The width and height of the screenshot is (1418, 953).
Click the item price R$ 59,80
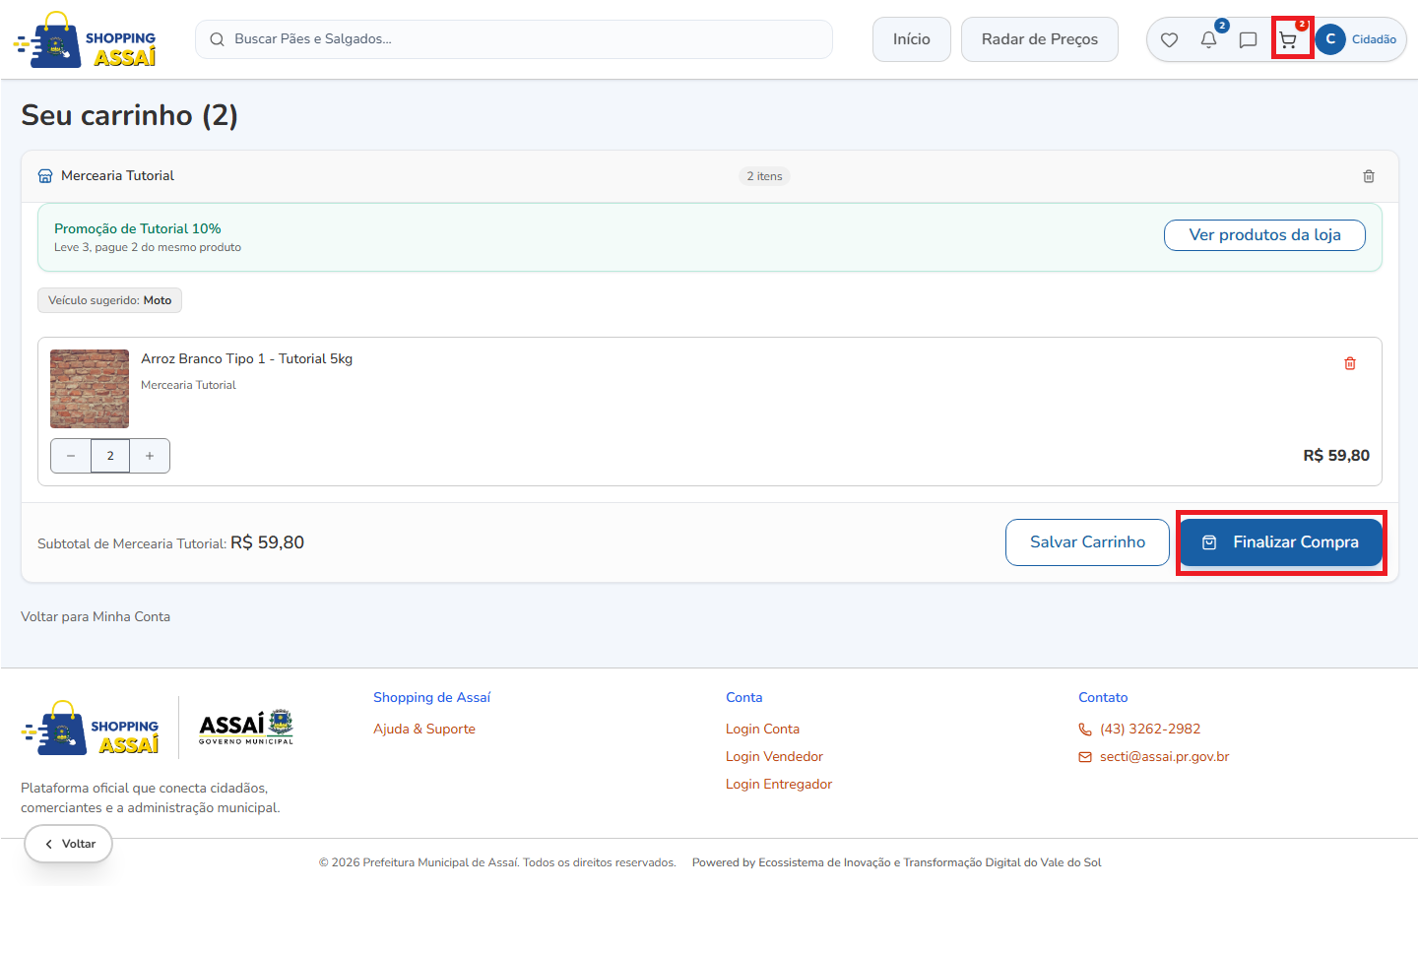coord(1336,456)
